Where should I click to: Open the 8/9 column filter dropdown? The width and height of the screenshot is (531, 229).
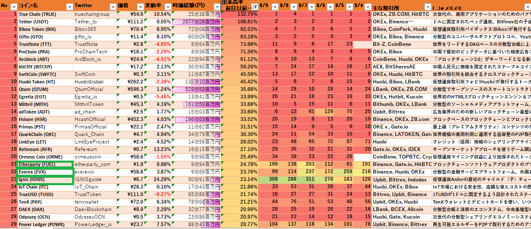pyautogui.click(x=275, y=6)
